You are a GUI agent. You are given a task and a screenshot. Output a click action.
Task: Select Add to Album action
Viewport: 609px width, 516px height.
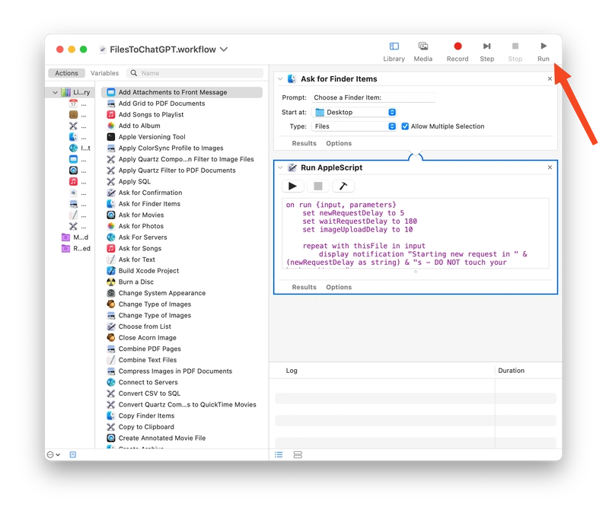[x=139, y=126]
